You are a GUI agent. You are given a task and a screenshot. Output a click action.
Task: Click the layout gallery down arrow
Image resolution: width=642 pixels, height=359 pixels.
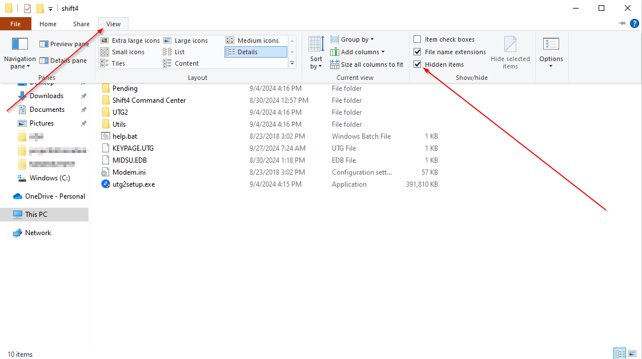click(292, 52)
